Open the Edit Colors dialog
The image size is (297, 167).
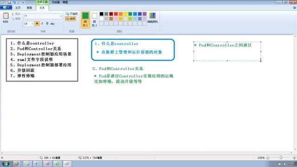point(153,18)
